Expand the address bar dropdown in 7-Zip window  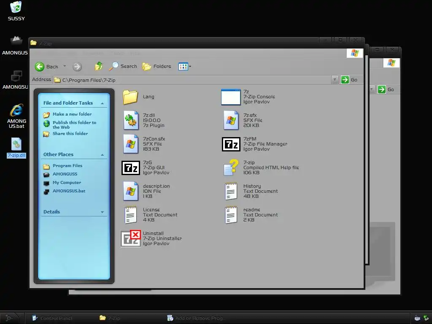(x=335, y=80)
